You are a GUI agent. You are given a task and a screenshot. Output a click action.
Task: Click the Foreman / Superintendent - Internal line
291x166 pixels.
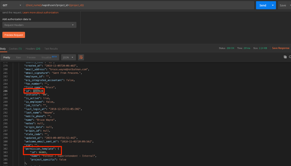click(63, 156)
